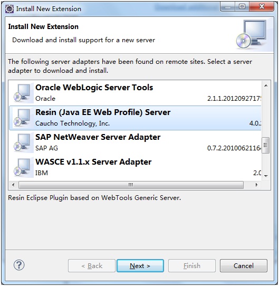Click the WASCE v1.1.x adapter icon

23,167
